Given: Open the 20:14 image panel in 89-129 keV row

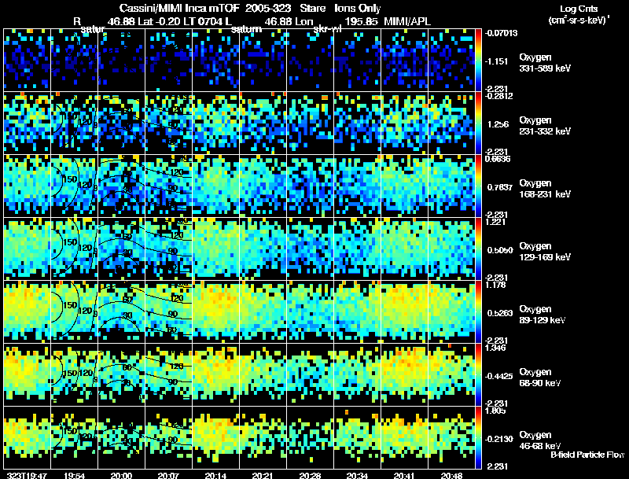Looking at the screenshot, I should click(x=215, y=311).
